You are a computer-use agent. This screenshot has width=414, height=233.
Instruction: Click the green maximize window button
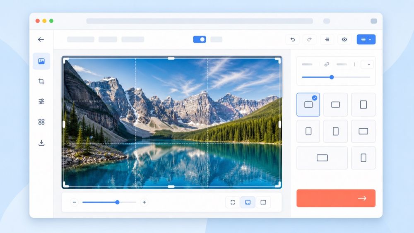pyautogui.click(x=51, y=21)
